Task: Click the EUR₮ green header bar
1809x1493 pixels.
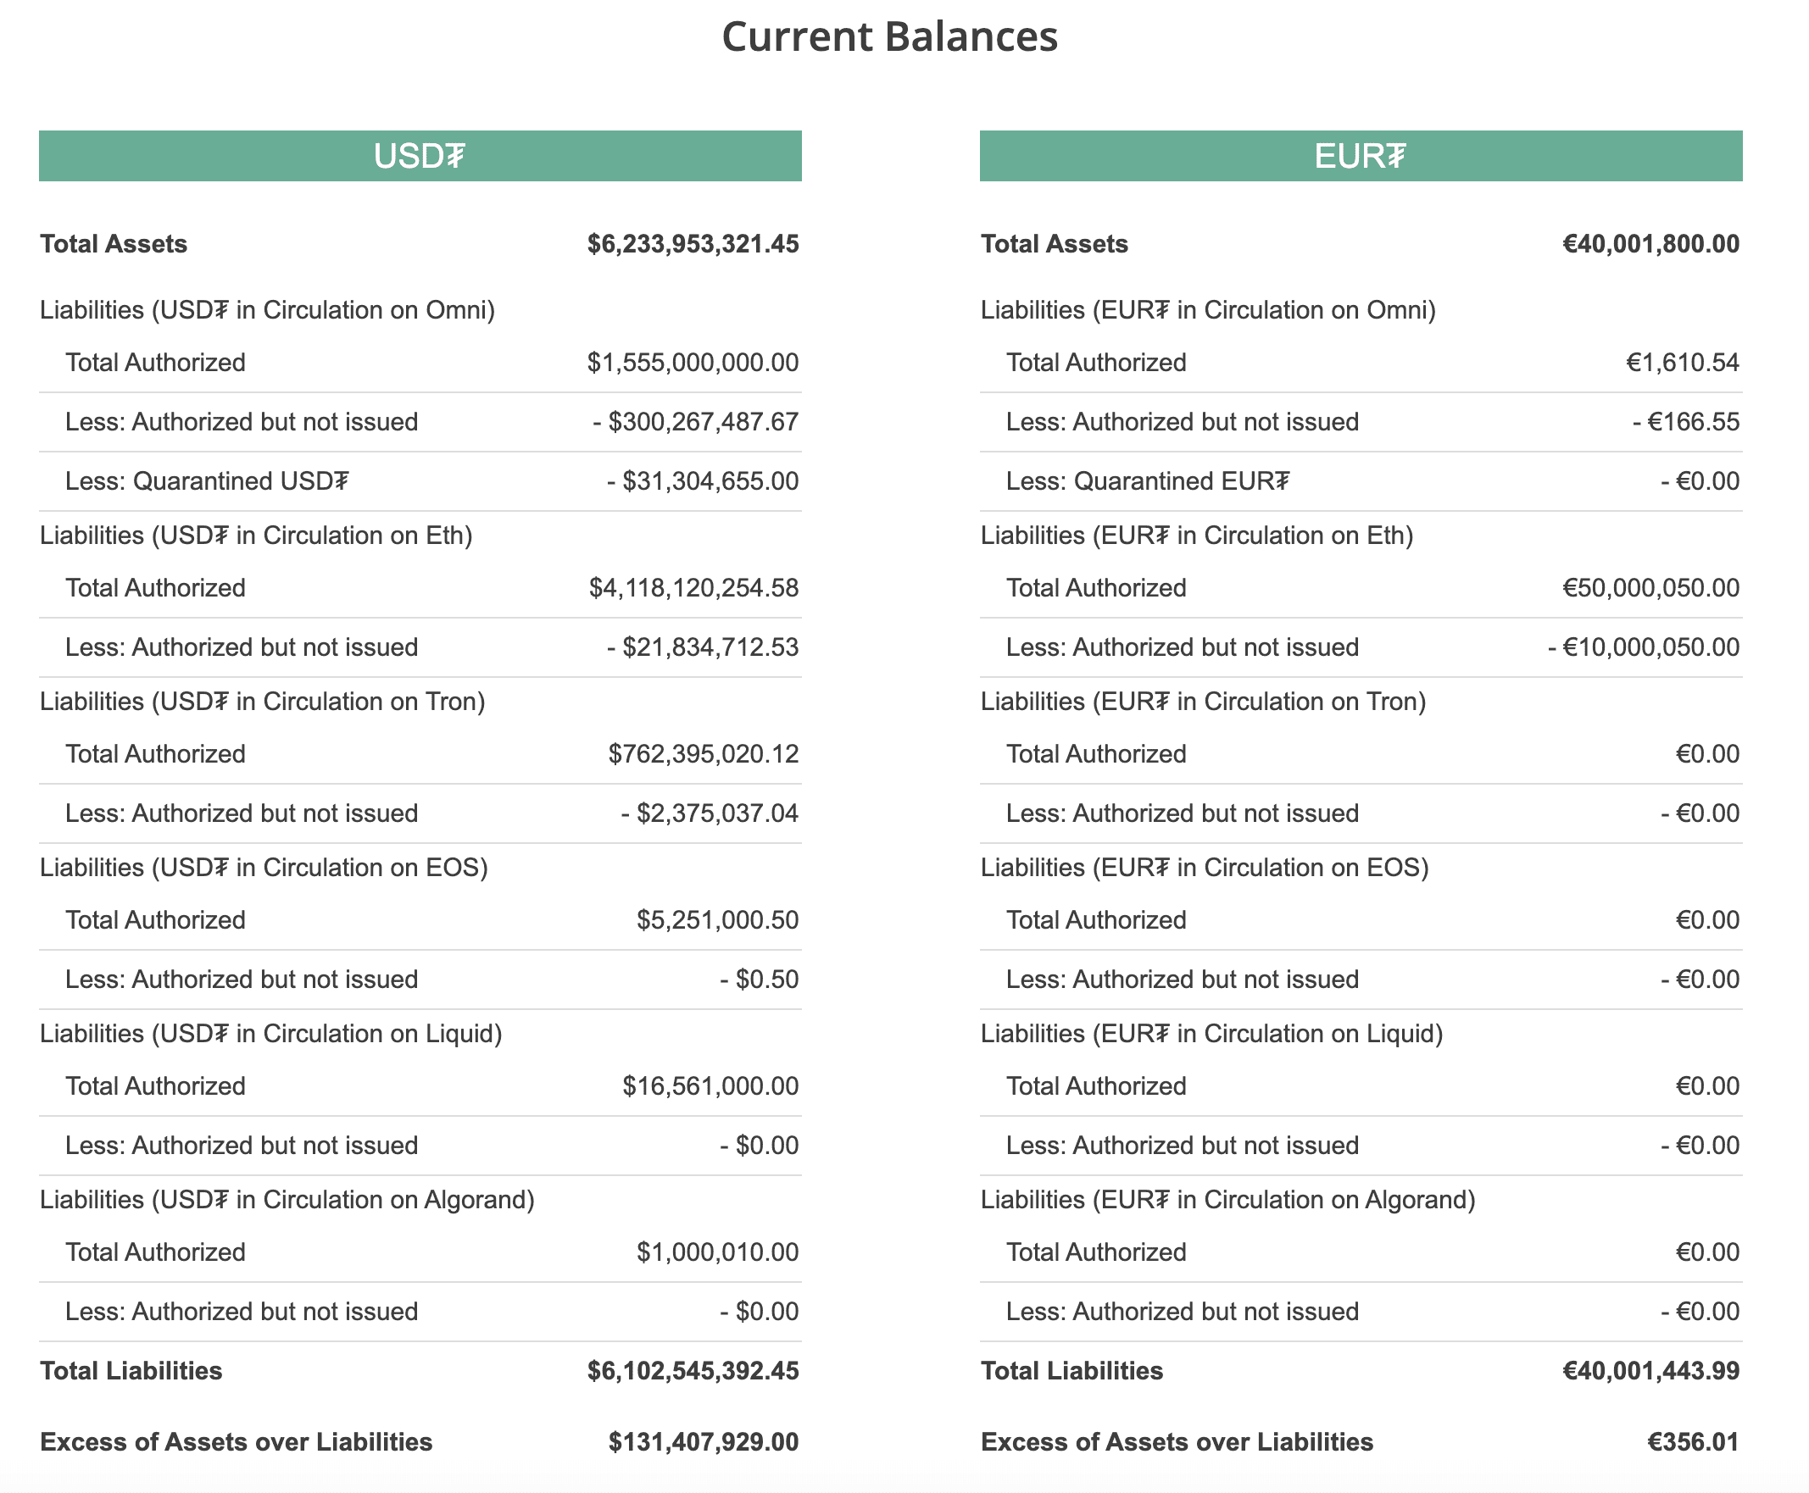Action: (x=1361, y=156)
